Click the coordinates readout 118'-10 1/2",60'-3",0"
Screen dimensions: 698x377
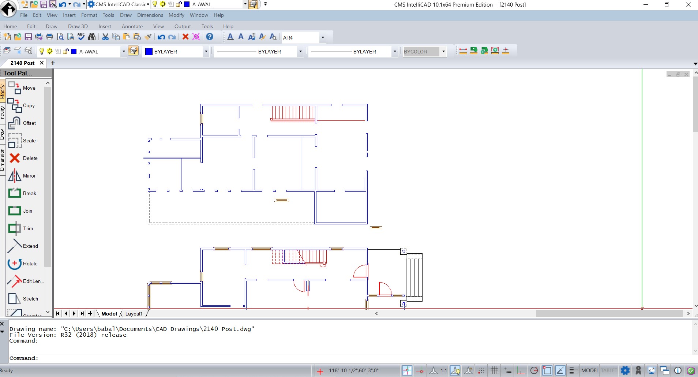tap(354, 370)
